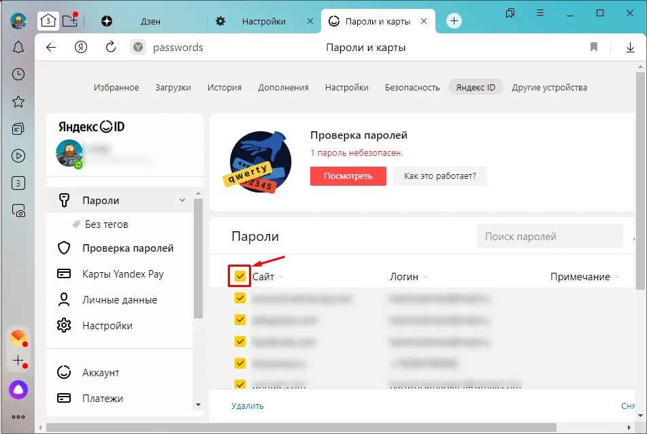This screenshot has height=434, width=647.
Task: Open Дополнения navigation item
Action: tap(283, 88)
